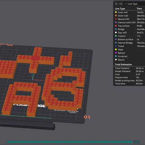Click the Internal solid infill color swatch
Screen dimensions: 145x145
pos(116,22)
